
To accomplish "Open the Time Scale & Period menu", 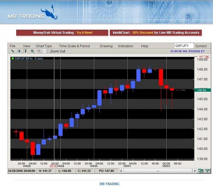I will coord(74,46).
